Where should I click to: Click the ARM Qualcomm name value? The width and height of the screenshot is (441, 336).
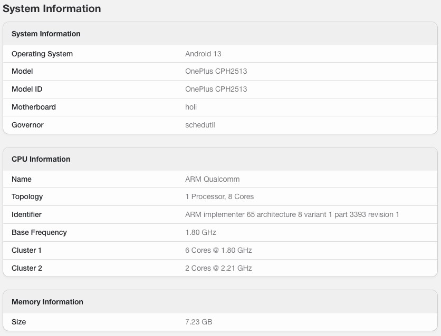click(x=212, y=179)
